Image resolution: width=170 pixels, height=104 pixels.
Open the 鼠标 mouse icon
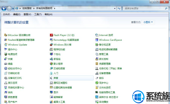tap(97, 78)
